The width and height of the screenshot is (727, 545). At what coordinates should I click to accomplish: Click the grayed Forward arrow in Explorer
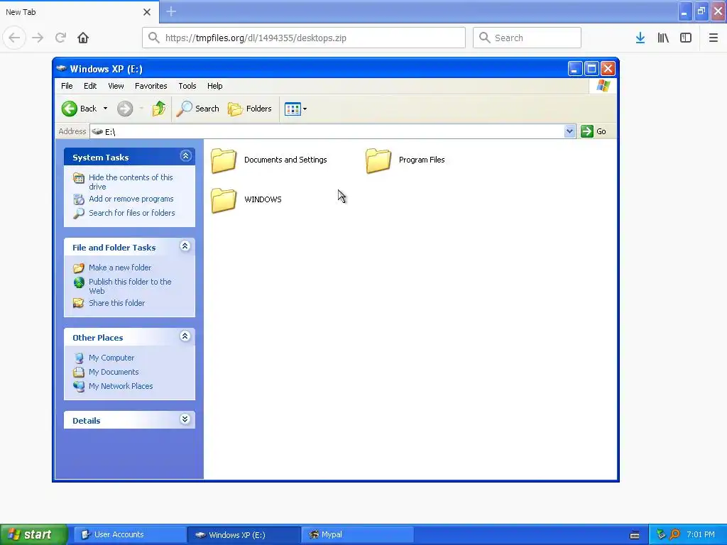click(x=125, y=109)
